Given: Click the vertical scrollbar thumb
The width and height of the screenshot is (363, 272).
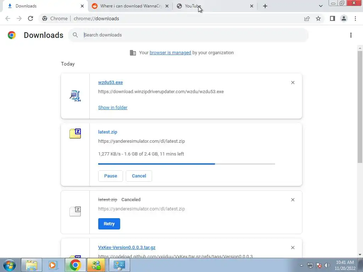Looking at the screenshot, I should (x=360, y=106).
